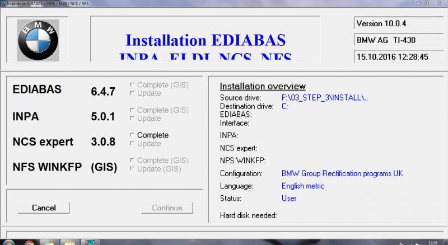
Task: Enable NCS expert Complete checkbox
Action: pos(132,135)
